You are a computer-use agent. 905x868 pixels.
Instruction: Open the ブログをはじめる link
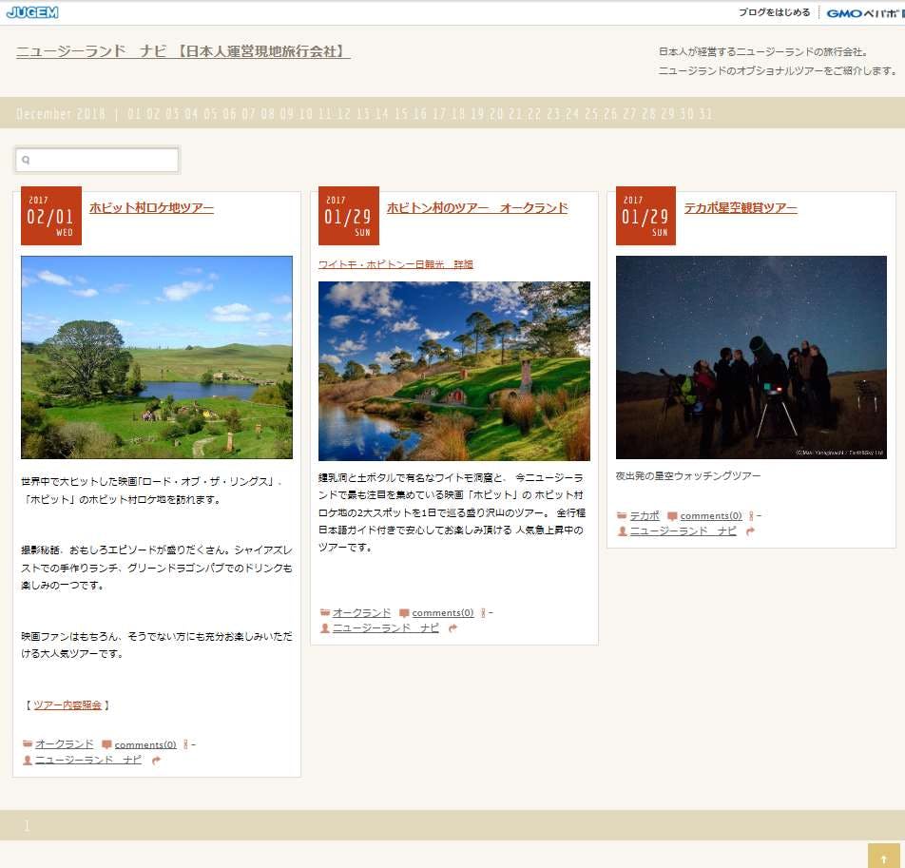[774, 13]
